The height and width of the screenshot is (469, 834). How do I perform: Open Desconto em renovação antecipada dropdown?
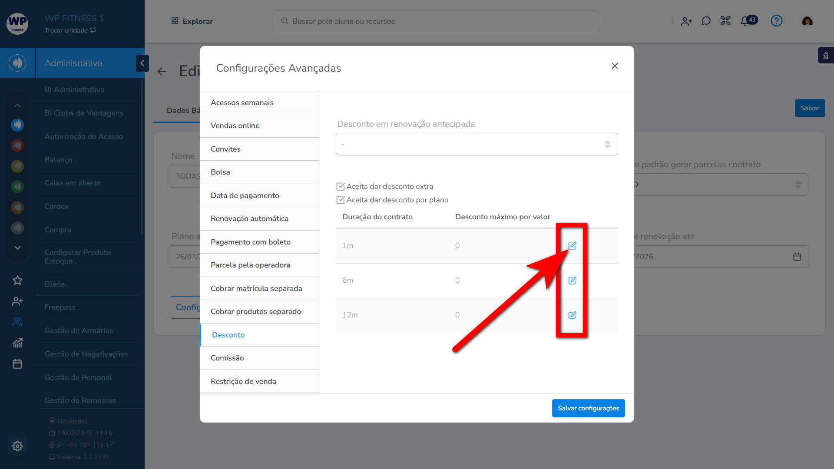[x=477, y=144]
